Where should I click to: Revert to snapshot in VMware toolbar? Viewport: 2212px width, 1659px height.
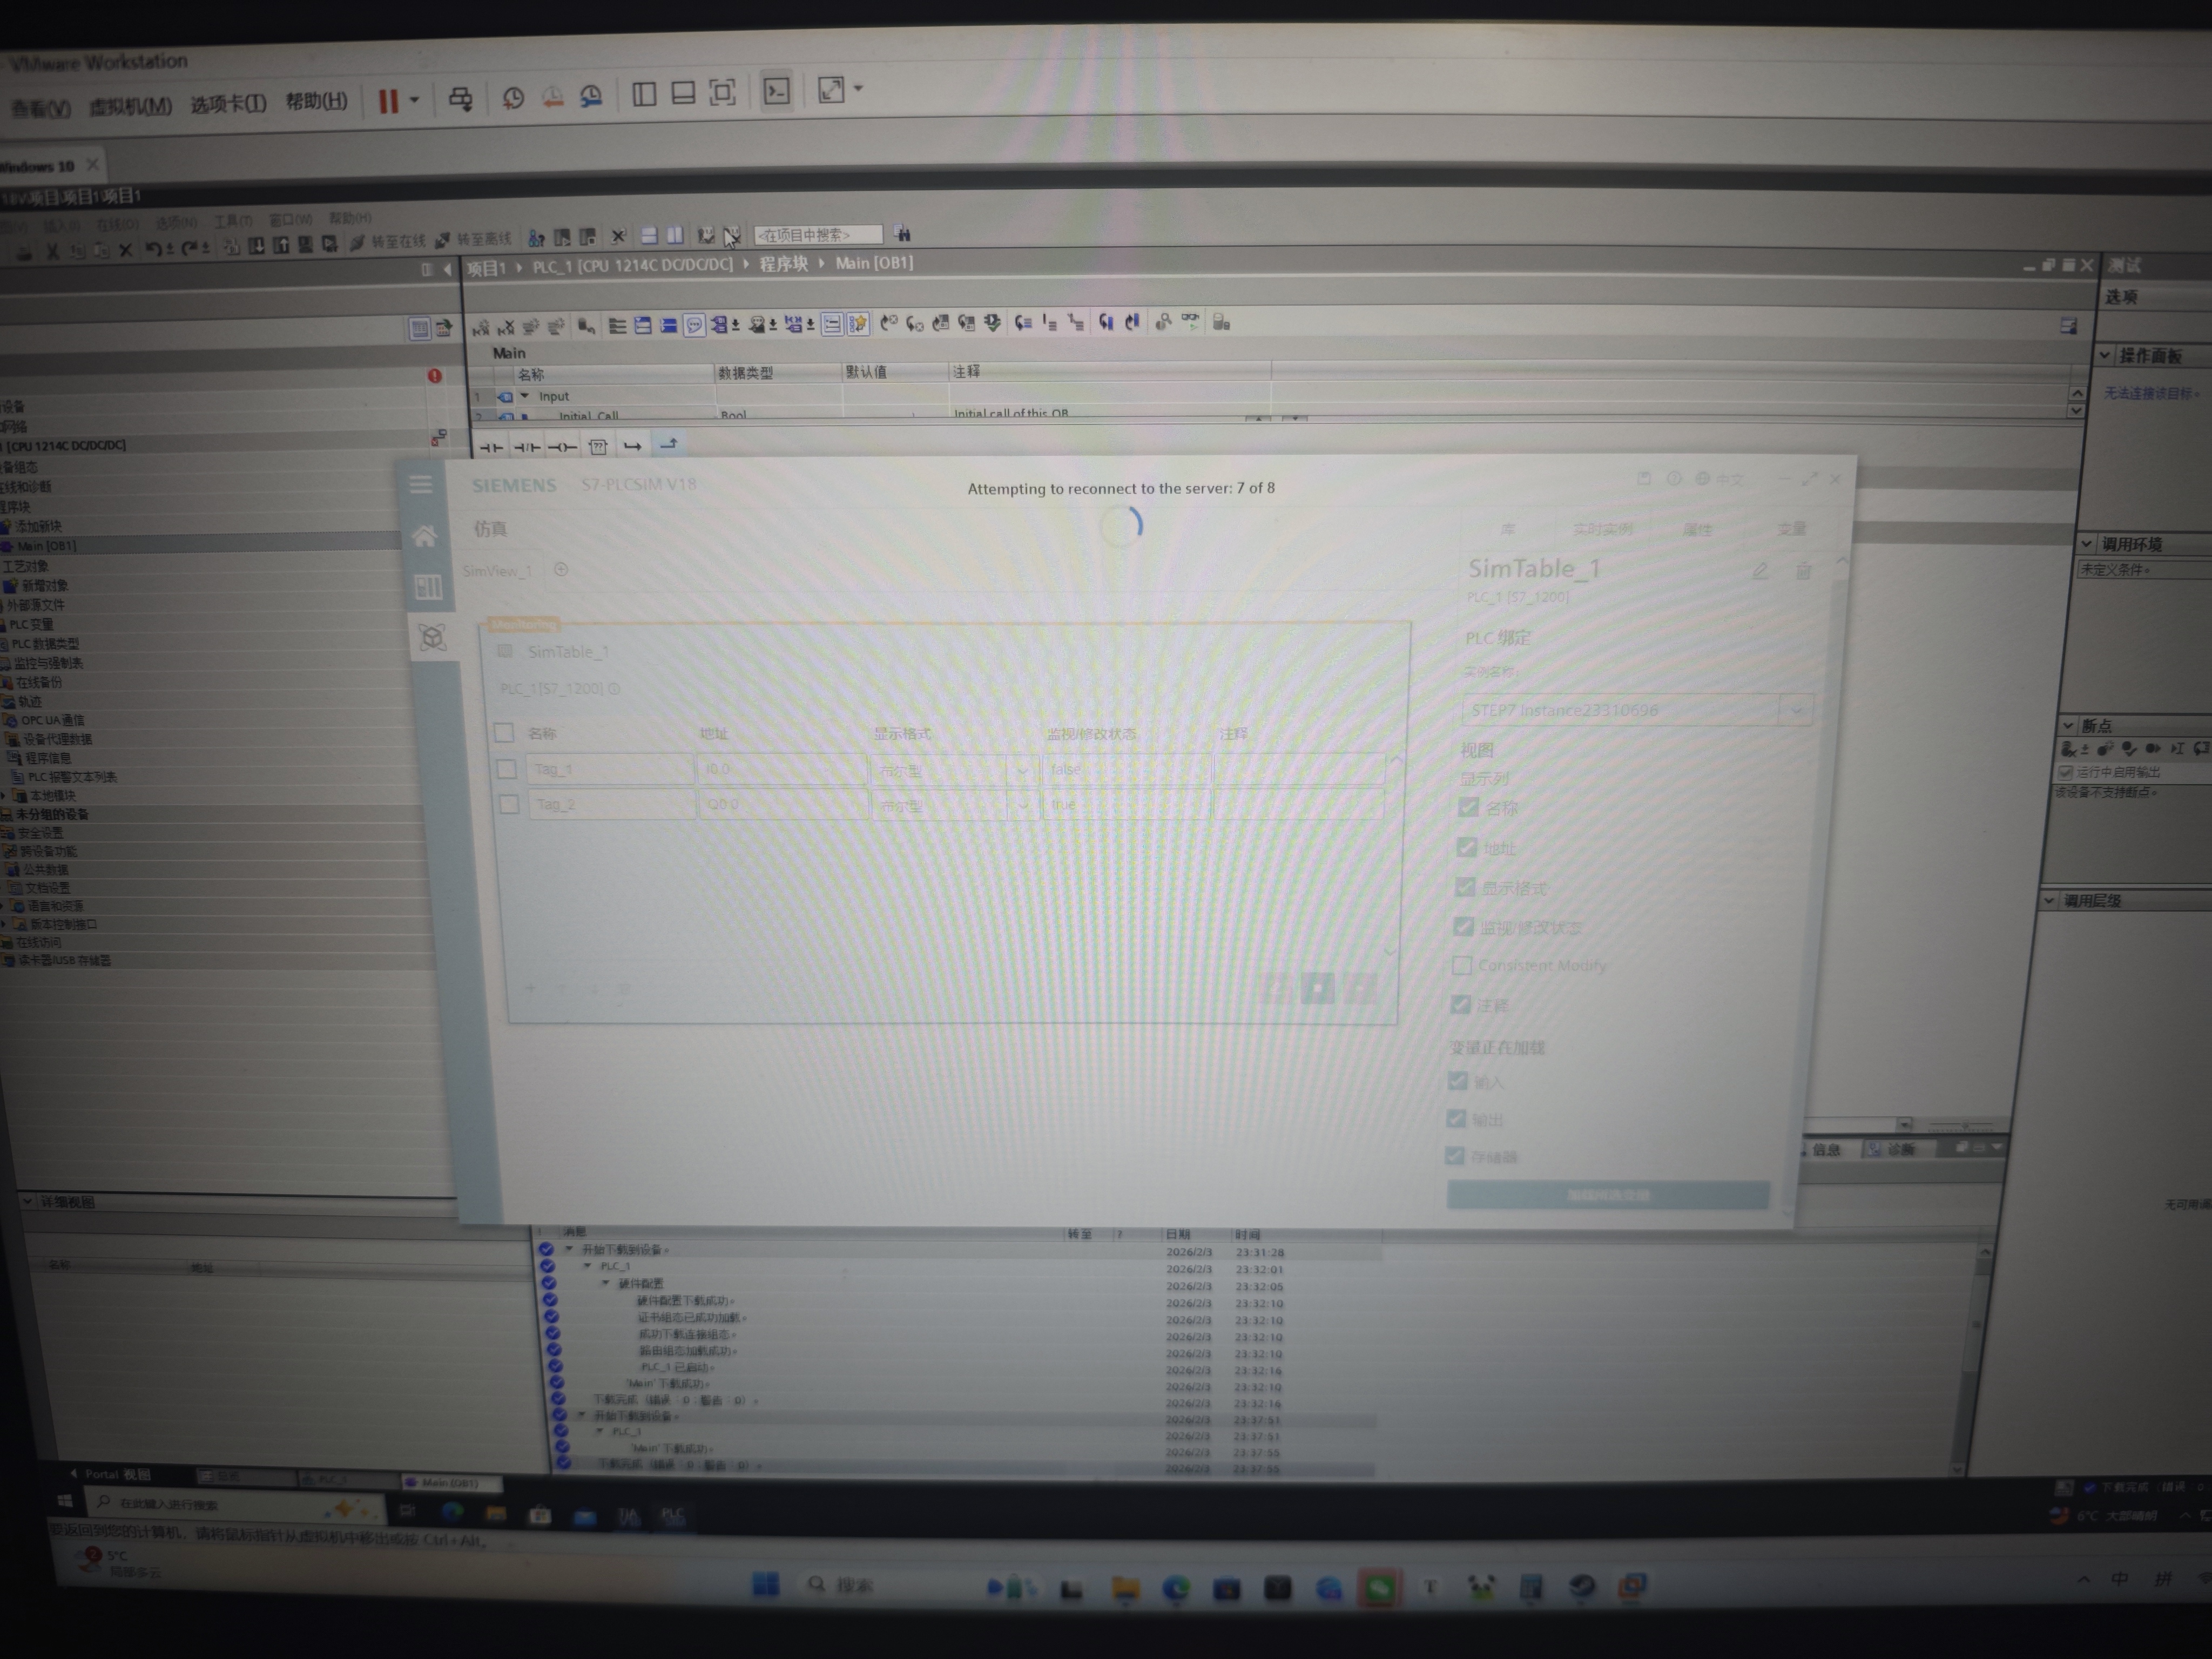(x=552, y=97)
